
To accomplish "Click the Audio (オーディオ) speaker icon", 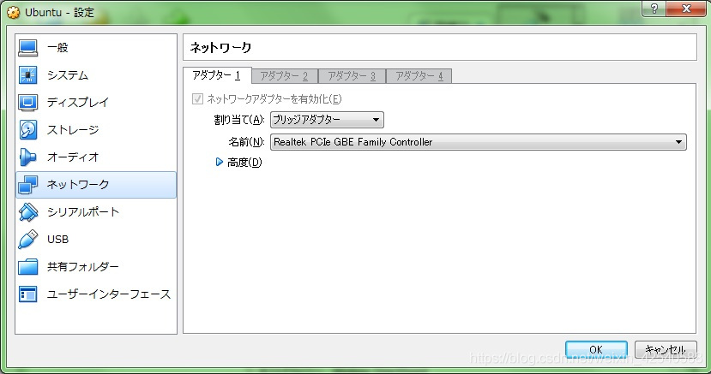I will click(28, 157).
